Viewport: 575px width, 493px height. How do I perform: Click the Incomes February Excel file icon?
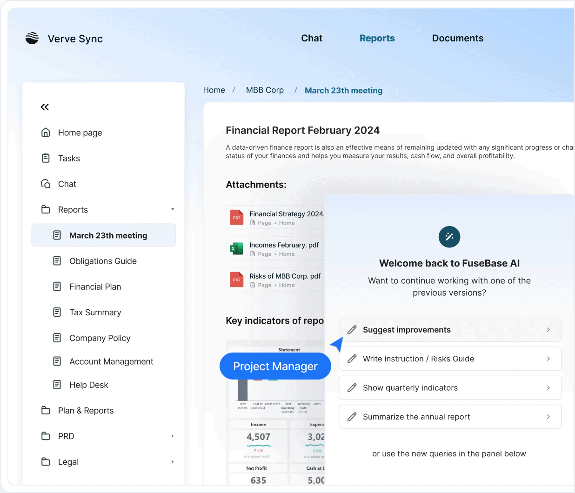pyautogui.click(x=237, y=248)
